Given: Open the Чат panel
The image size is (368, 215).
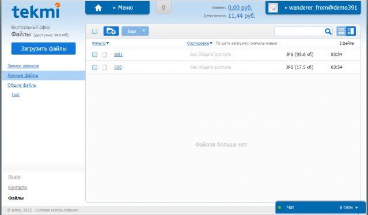Looking at the screenshot, I should click(290, 208).
